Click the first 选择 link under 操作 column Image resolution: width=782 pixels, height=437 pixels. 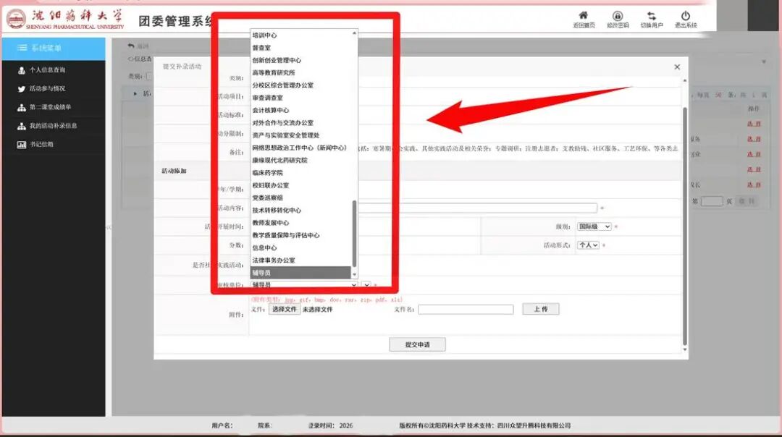(754, 124)
